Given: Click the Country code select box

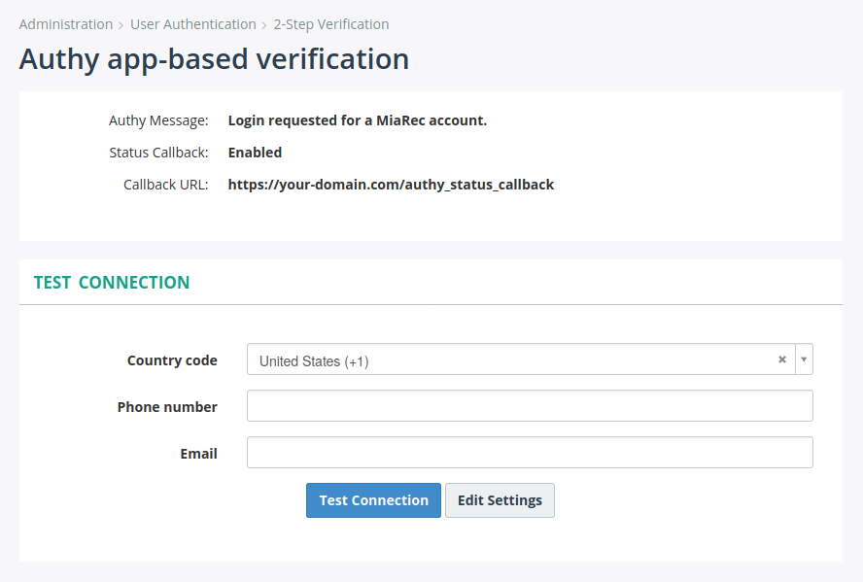Looking at the screenshot, I should click(530, 359).
